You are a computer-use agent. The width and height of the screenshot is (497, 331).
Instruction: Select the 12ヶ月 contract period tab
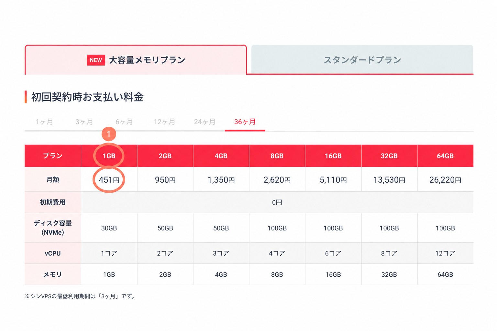pos(164,122)
